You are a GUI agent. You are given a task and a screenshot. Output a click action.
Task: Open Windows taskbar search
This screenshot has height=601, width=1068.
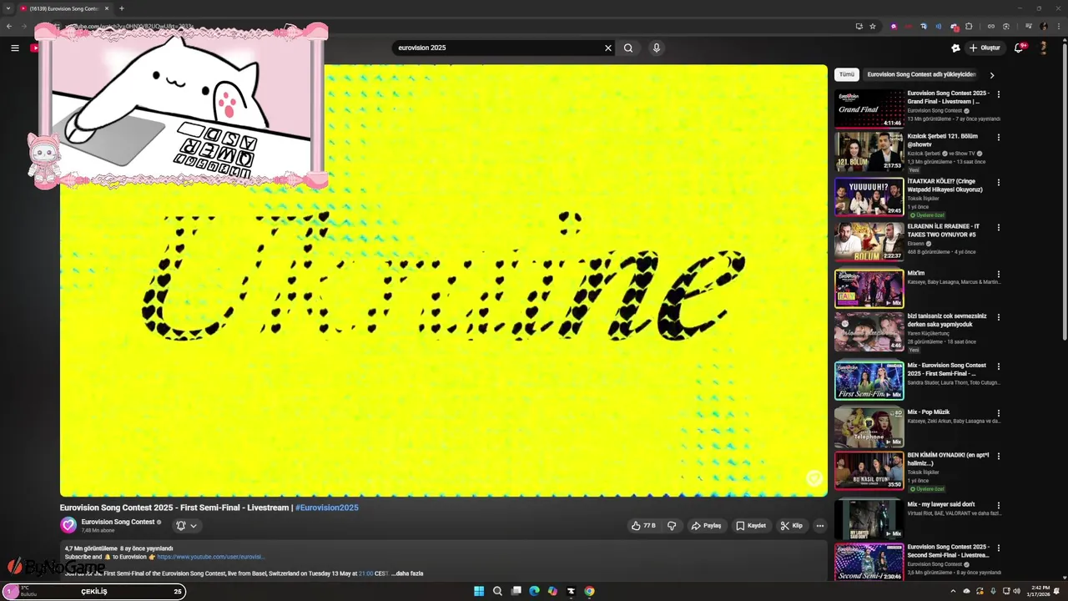click(x=497, y=591)
